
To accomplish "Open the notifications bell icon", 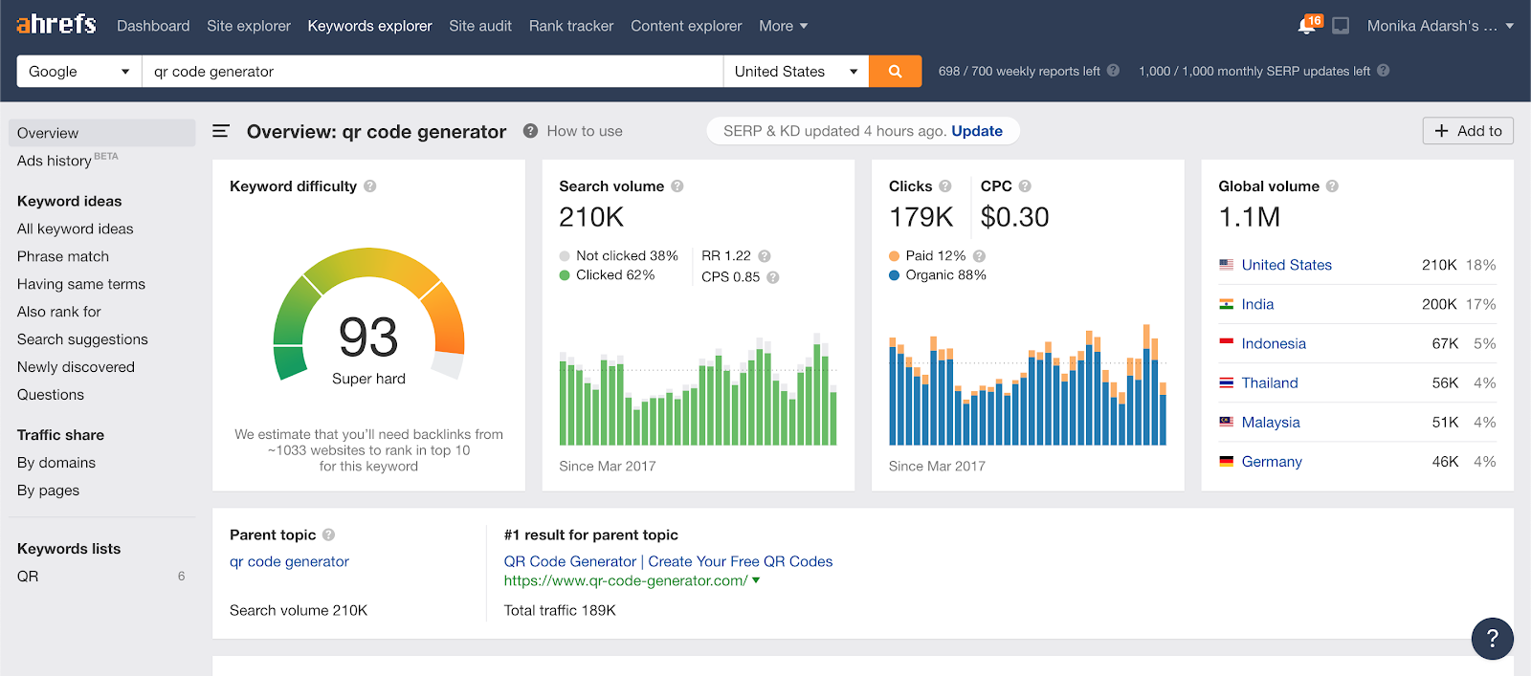I will click(x=1307, y=25).
